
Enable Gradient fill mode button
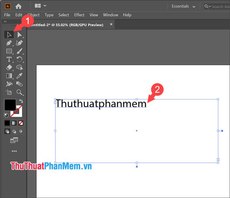tap(14, 123)
